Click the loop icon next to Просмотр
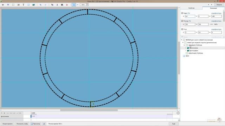Viewport: 225px width, 126px height. coord(44,124)
